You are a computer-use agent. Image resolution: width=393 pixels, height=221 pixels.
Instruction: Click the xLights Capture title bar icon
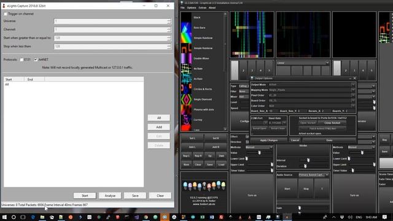pyautogui.click(x=4, y=6)
